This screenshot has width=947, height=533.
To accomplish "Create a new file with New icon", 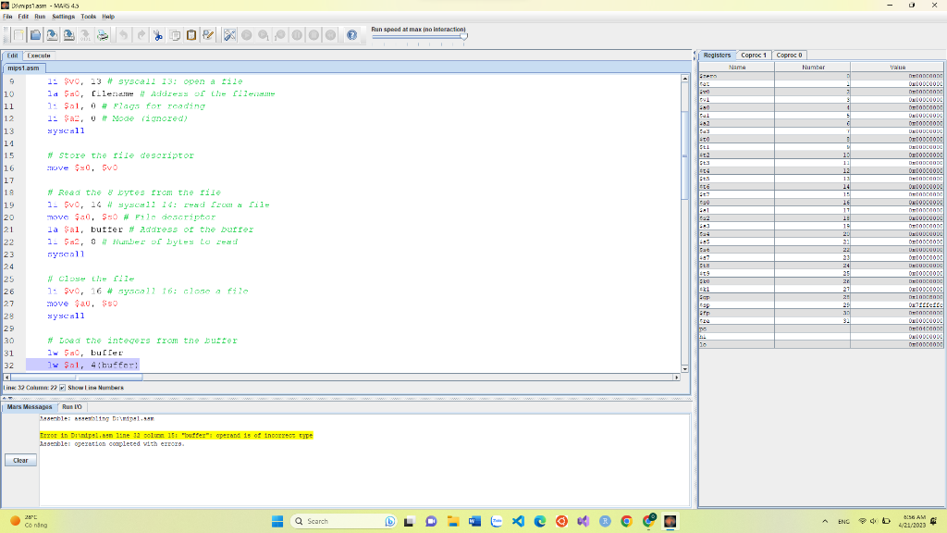I will tap(18, 35).
